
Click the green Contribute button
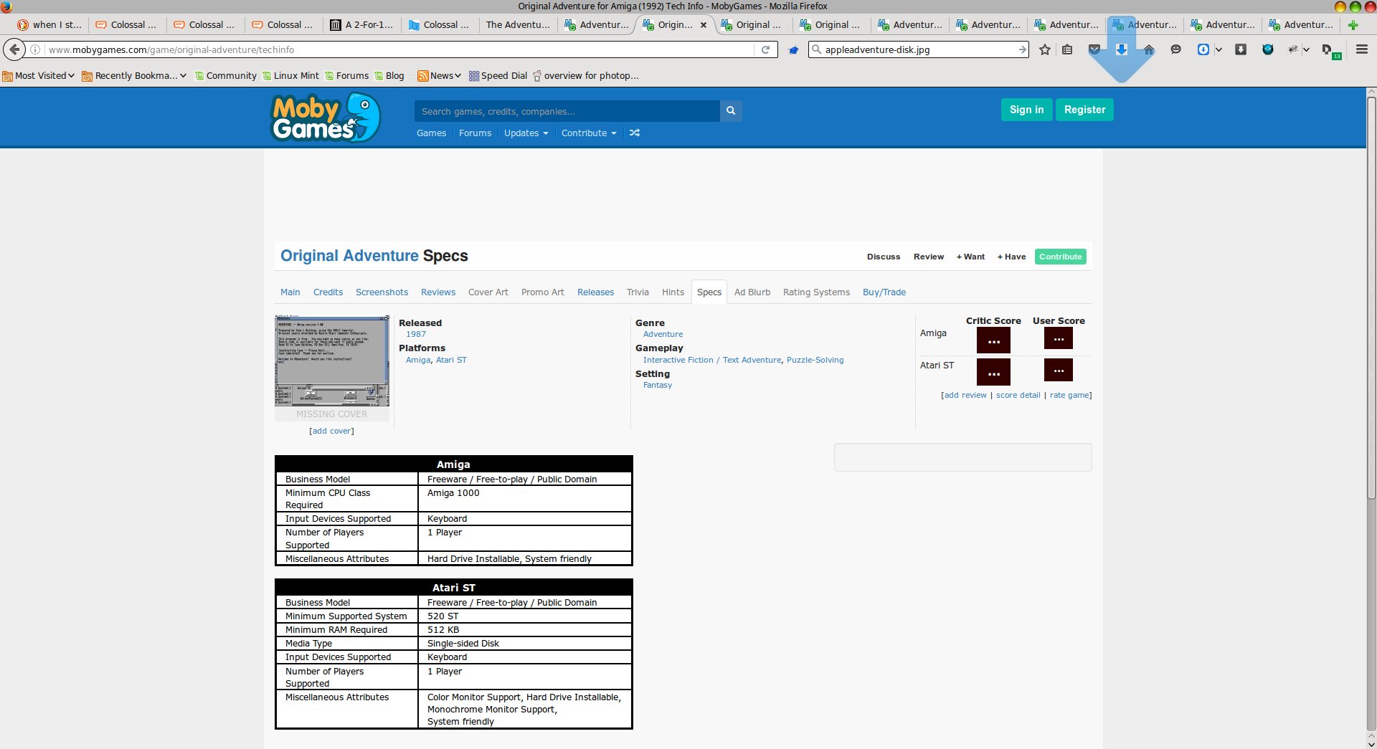(1060, 257)
